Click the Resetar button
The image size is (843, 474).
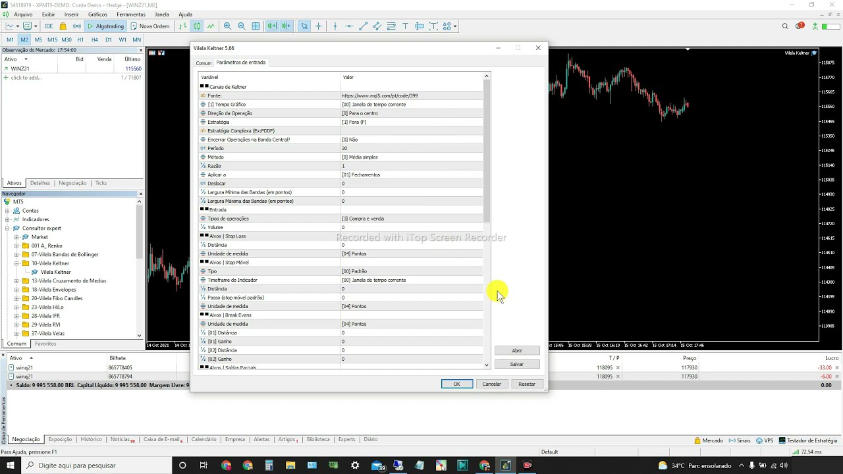[x=527, y=384]
